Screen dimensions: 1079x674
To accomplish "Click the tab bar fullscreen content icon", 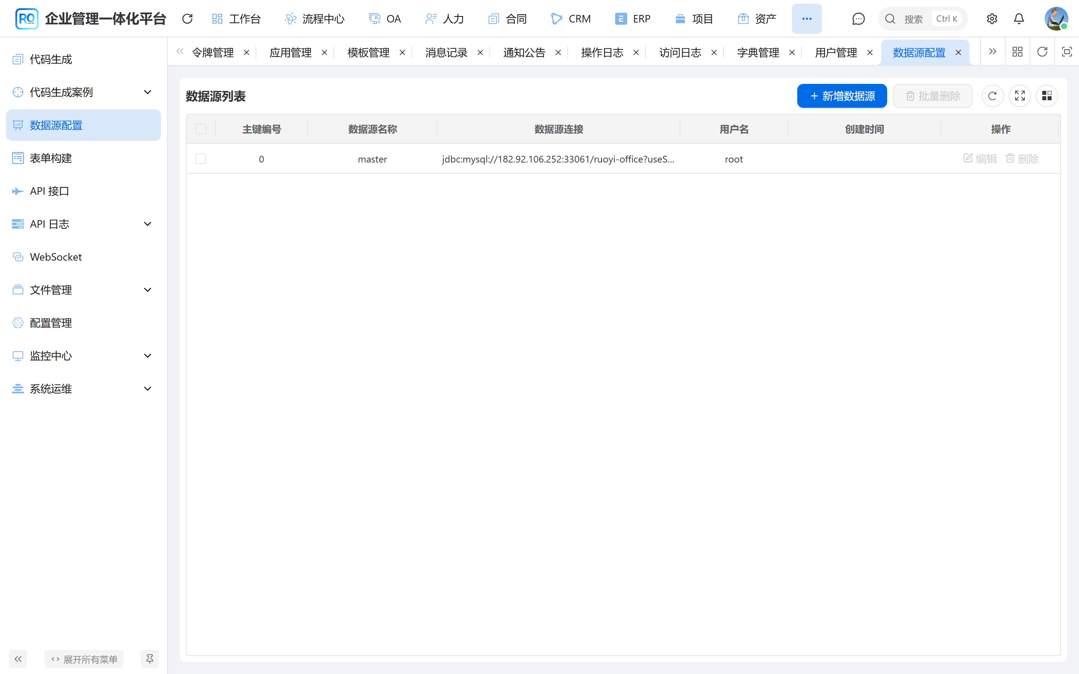I will [x=1067, y=52].
